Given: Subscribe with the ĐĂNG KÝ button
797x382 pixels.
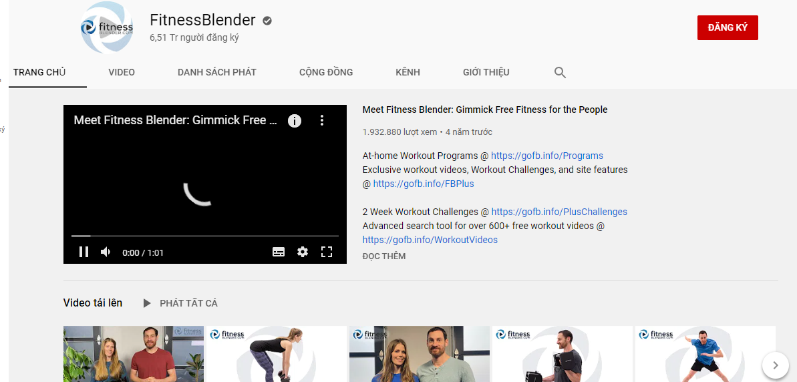Looking at the screenshot, I should (728, 27).
